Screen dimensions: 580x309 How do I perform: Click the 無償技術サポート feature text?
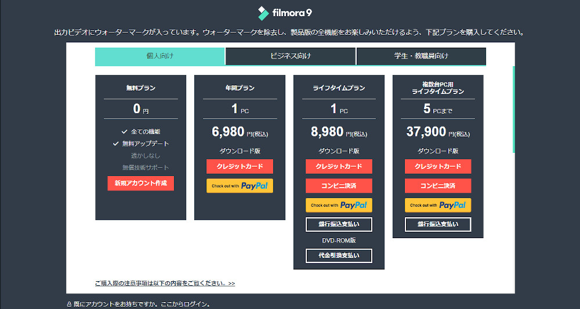(146, 168)
